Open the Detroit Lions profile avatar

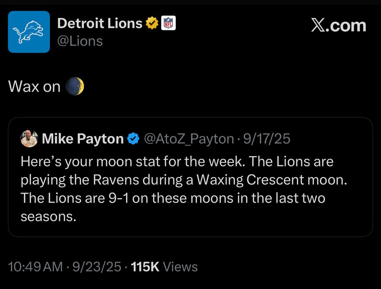coord(29,32)
